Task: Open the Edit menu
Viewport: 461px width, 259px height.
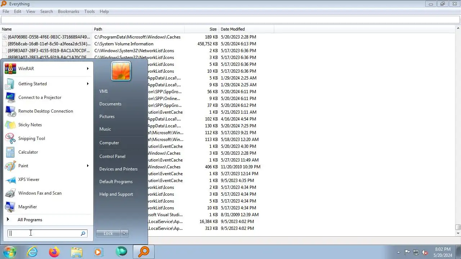Action: [x=18, y=12]
